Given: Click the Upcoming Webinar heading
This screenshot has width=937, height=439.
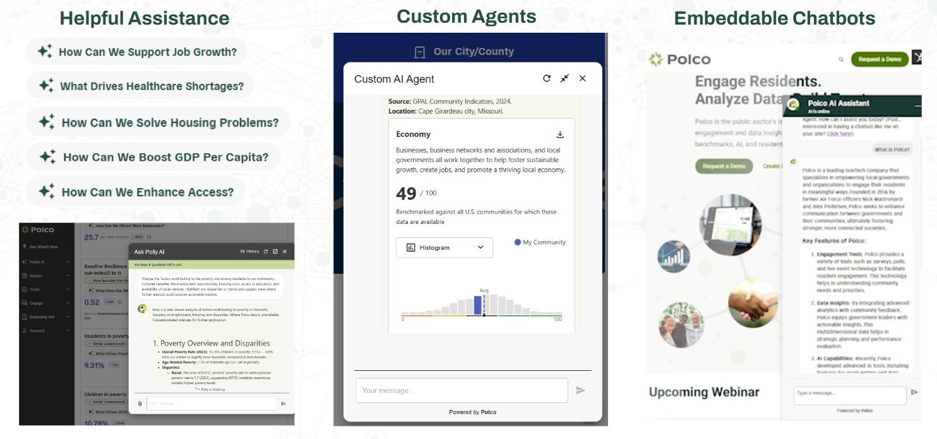Looking at the screenshot, I should point(704,392).
